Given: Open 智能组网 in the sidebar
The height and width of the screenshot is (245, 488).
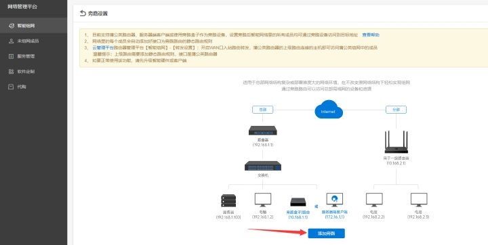Looking at the screenshot, I should 33,26.
